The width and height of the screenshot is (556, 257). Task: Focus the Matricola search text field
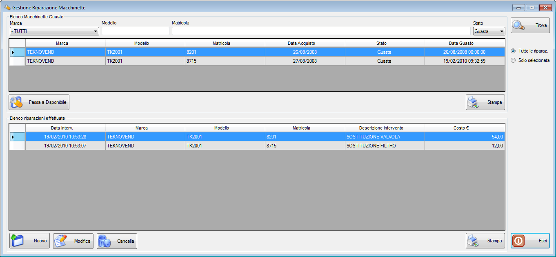[x=321, y=31]
